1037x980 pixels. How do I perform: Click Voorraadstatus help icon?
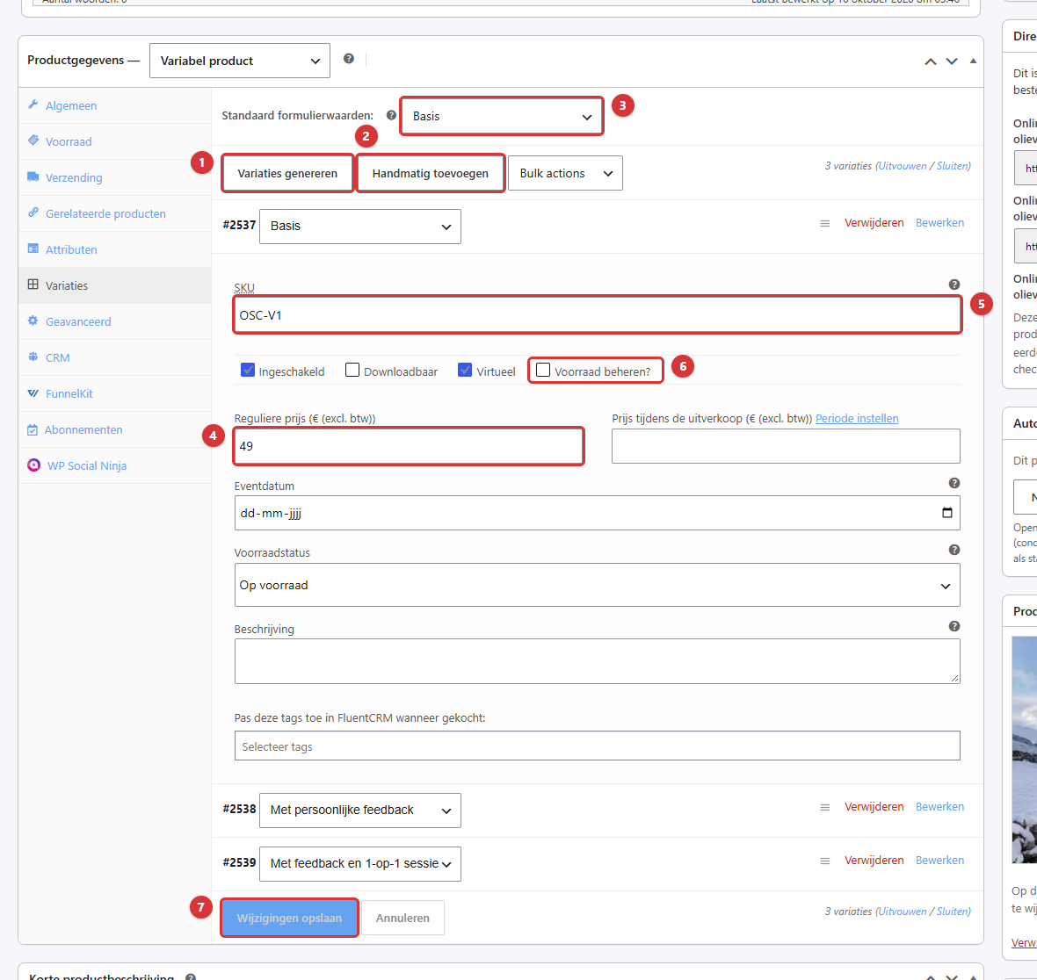(954, 550)
